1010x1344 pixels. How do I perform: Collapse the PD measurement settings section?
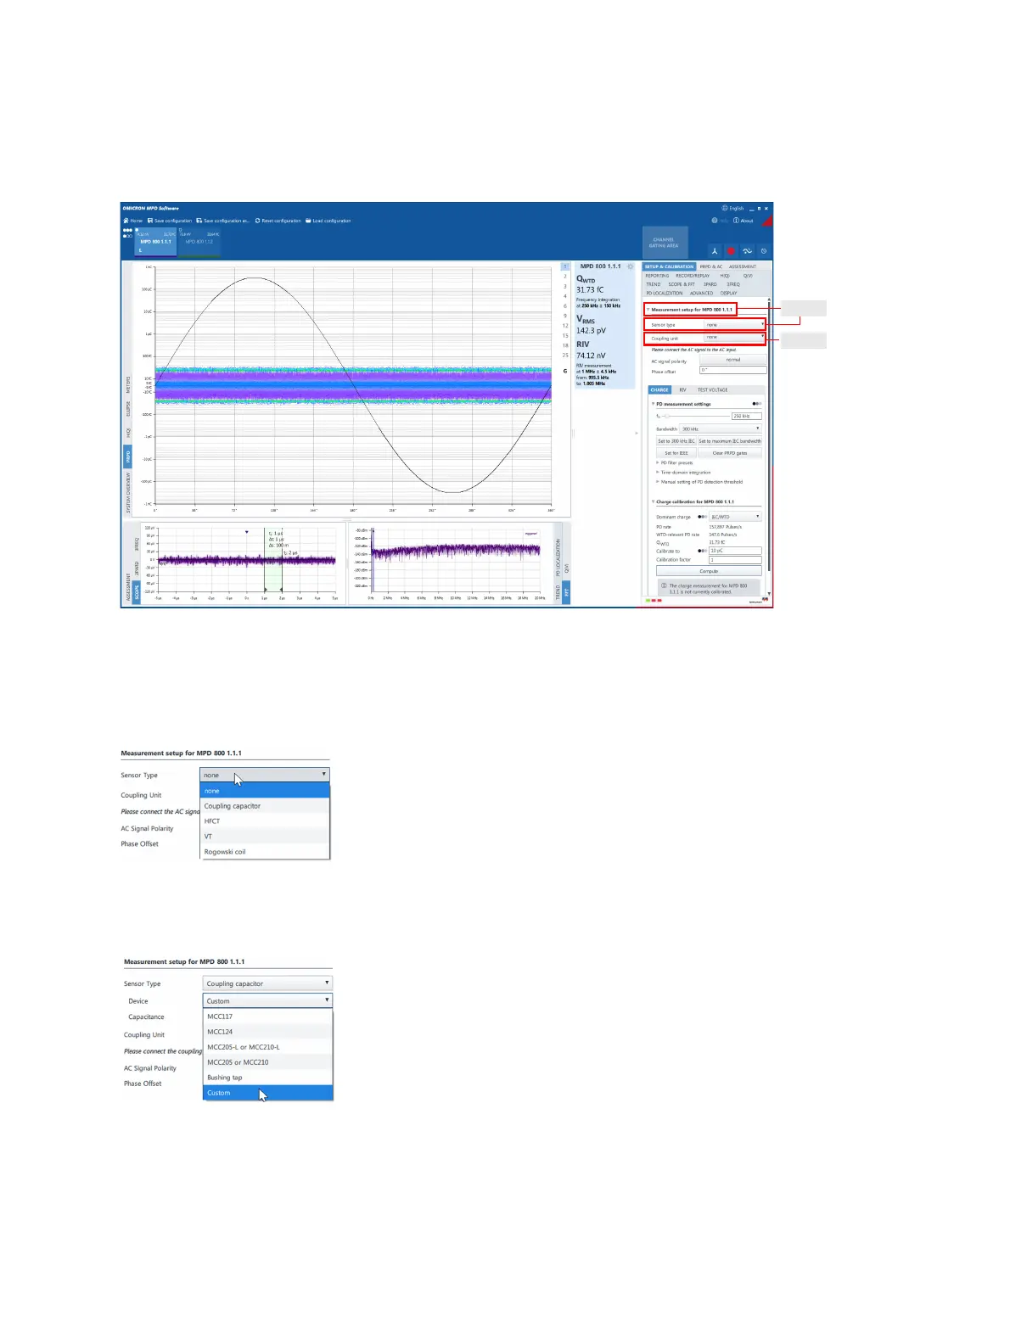pyautogui.click(x=653, y=404)
